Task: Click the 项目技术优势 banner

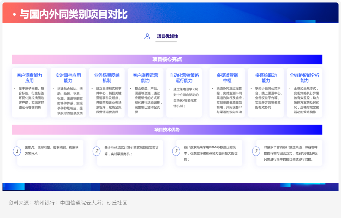Action: point(167,130)
